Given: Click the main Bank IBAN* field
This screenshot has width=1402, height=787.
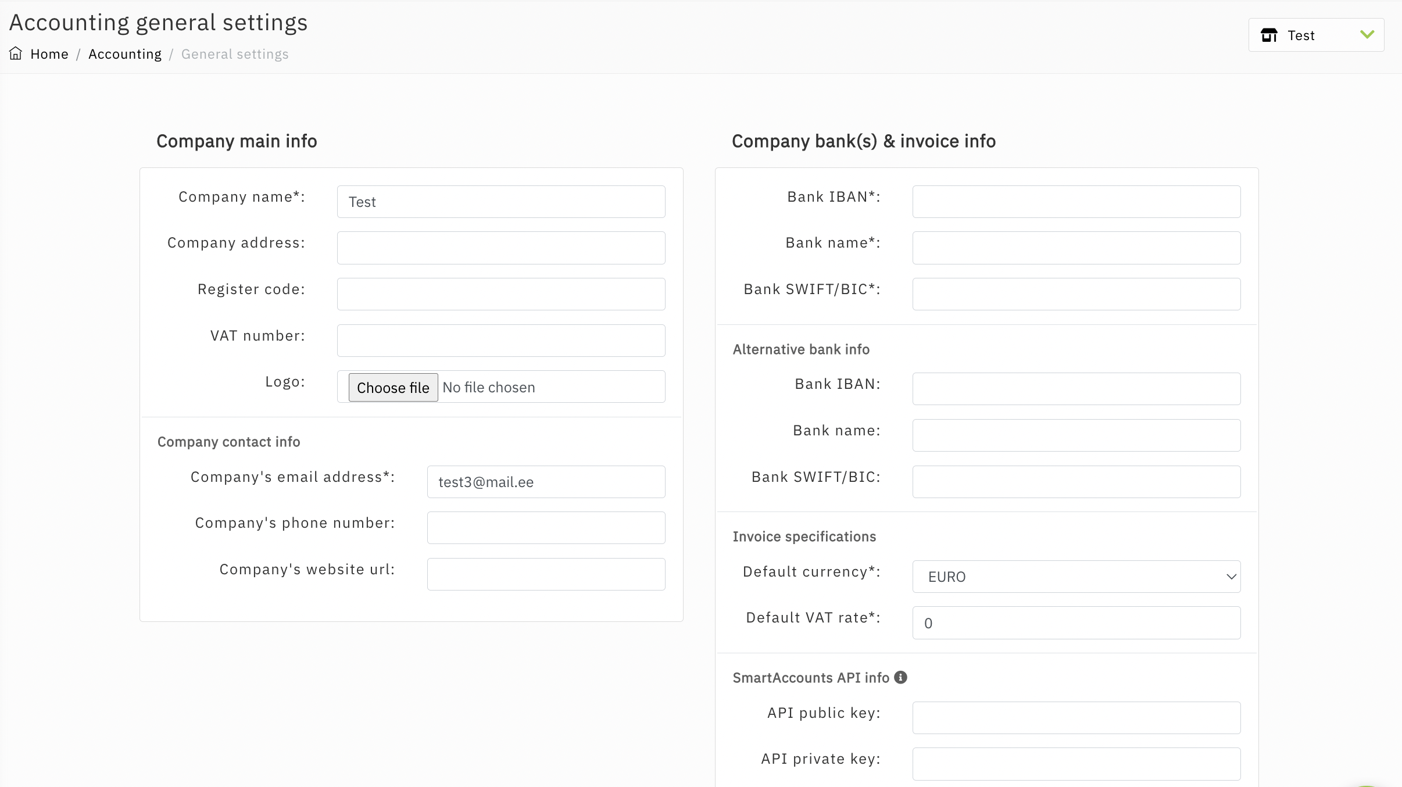Looking at the screenshot, I should click(x=1076, y=202).
